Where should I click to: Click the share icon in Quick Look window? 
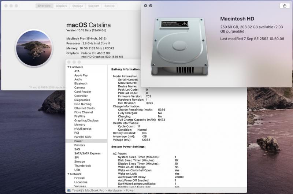tap(285, 5)
